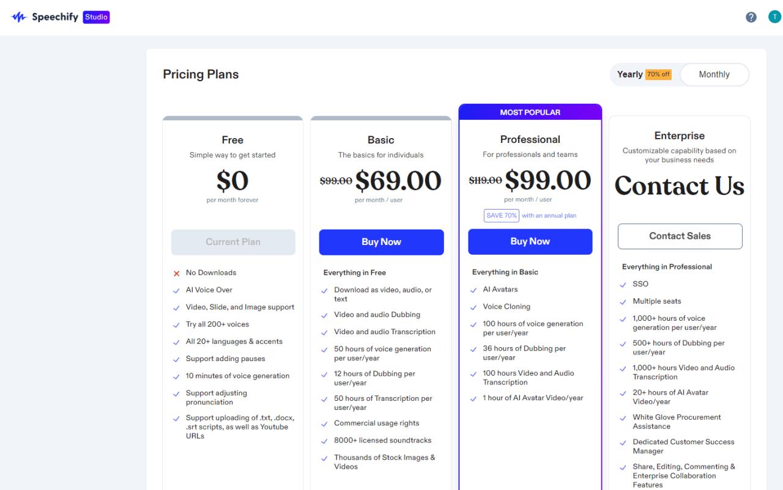The height and width of the screenshot is (490, 783).
Task: Click the MOST POPULAR banner
Action: [x=530, y=112]
